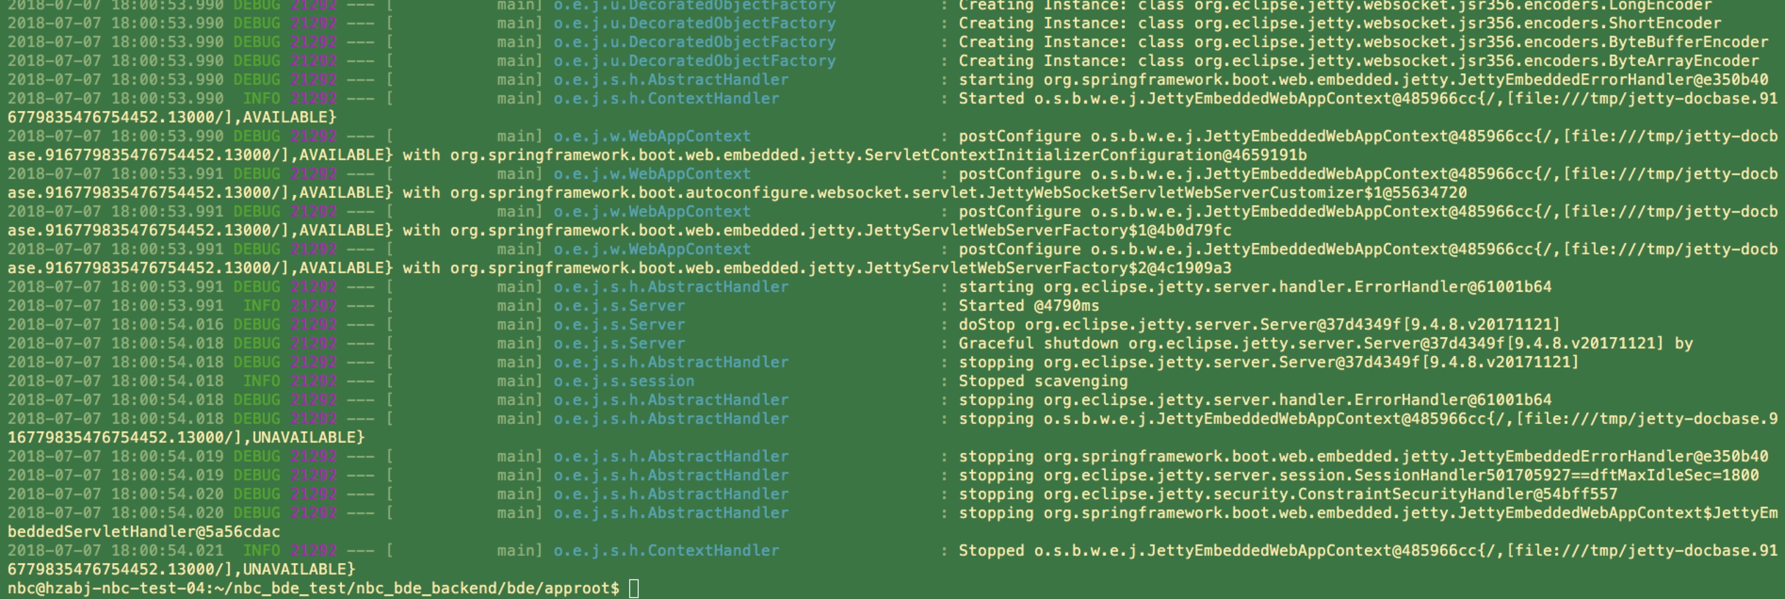Click the 'Stopped scavenging' log message
Viewport: 1785px width, 599px height.
click(x=1043, y=381)
